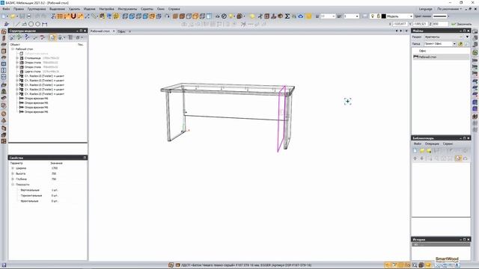The image size is (479, 269).
Task: Open the Папка Проект Офис dropdown
Action: (x=454, y=43)
